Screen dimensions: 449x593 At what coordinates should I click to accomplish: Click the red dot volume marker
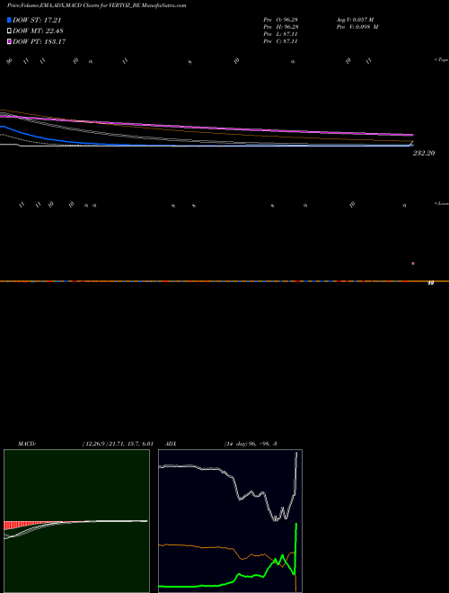[x=413, y=263]
